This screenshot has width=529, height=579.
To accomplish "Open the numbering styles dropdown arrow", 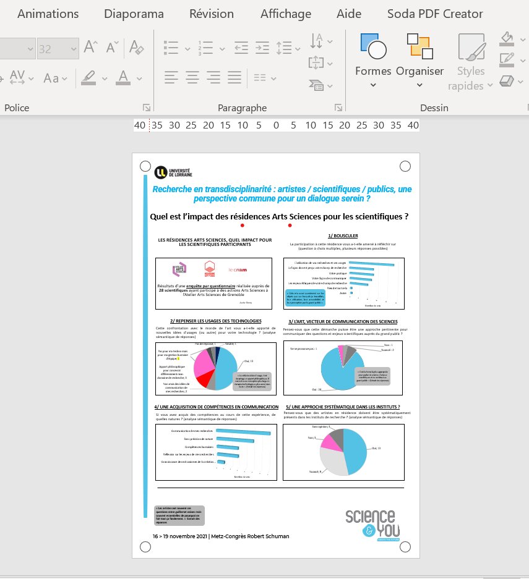I will coord(221,49).
